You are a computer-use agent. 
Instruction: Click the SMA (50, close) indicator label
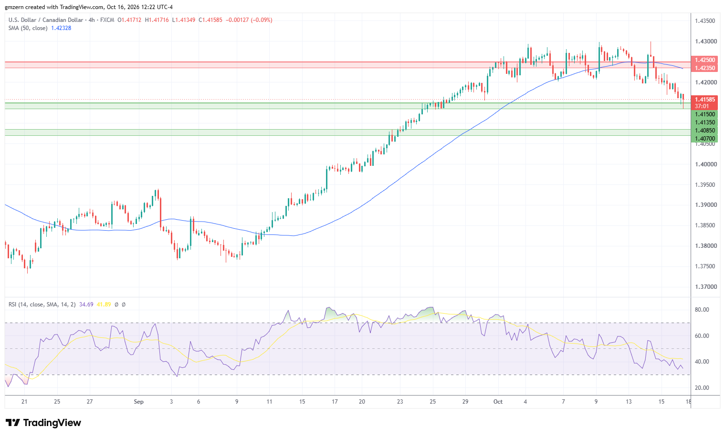tap(28, 28)
